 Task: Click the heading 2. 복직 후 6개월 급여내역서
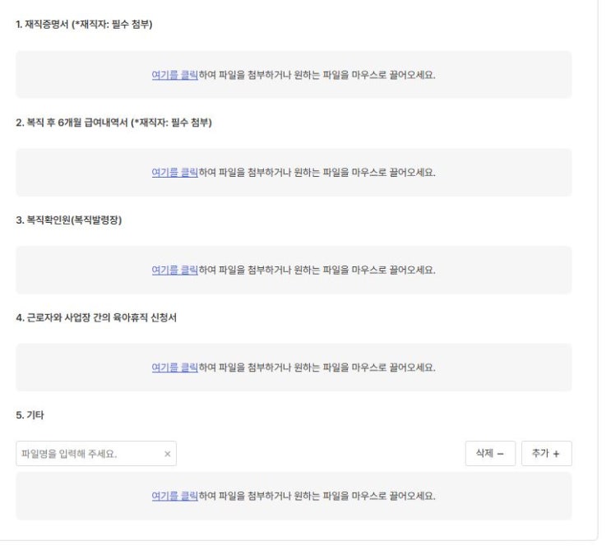(113, 123)
